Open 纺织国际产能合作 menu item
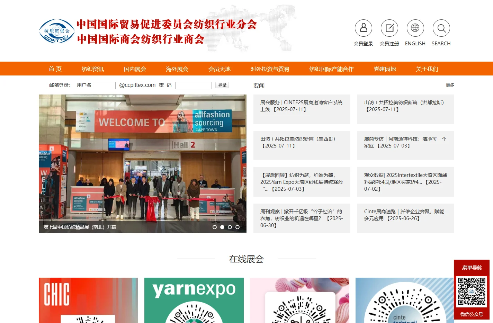 (331, 69)
